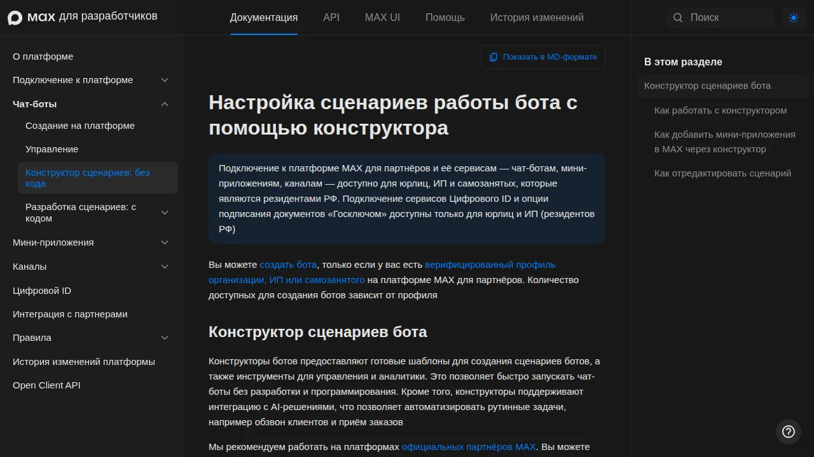
Task: Click the MAX logo icon
Action: coord(15,18)
